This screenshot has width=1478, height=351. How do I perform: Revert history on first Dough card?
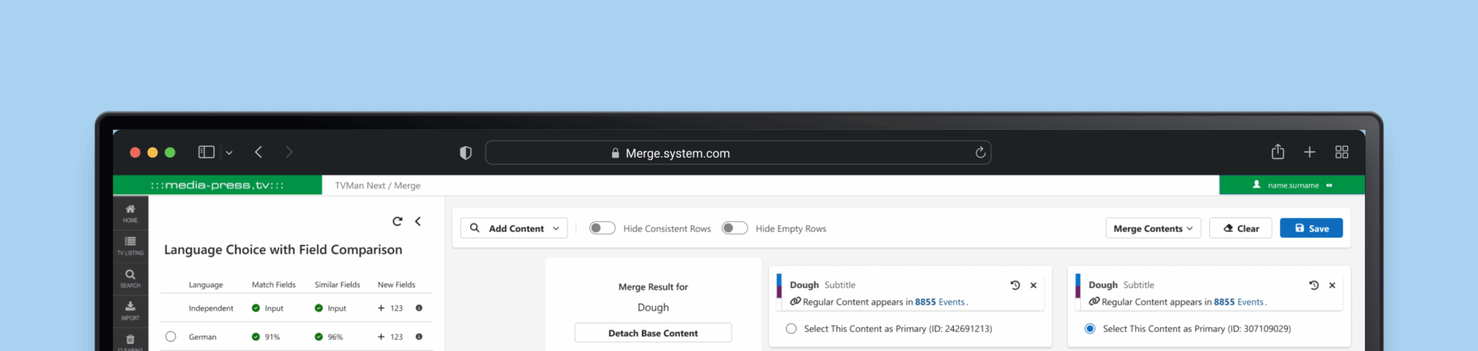[1015, 285]
